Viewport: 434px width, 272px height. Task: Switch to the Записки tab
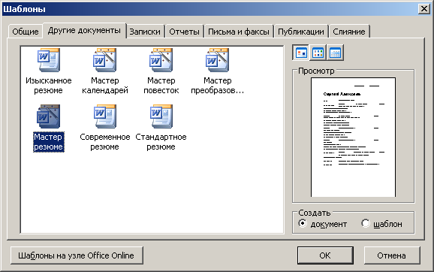click(145, 32)
